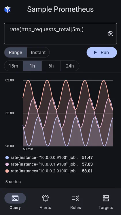Click the 28.00 y-axis label
121x215 pixels.
[10, 146]
